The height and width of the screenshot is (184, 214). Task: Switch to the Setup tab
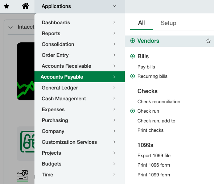click(168, 23)
